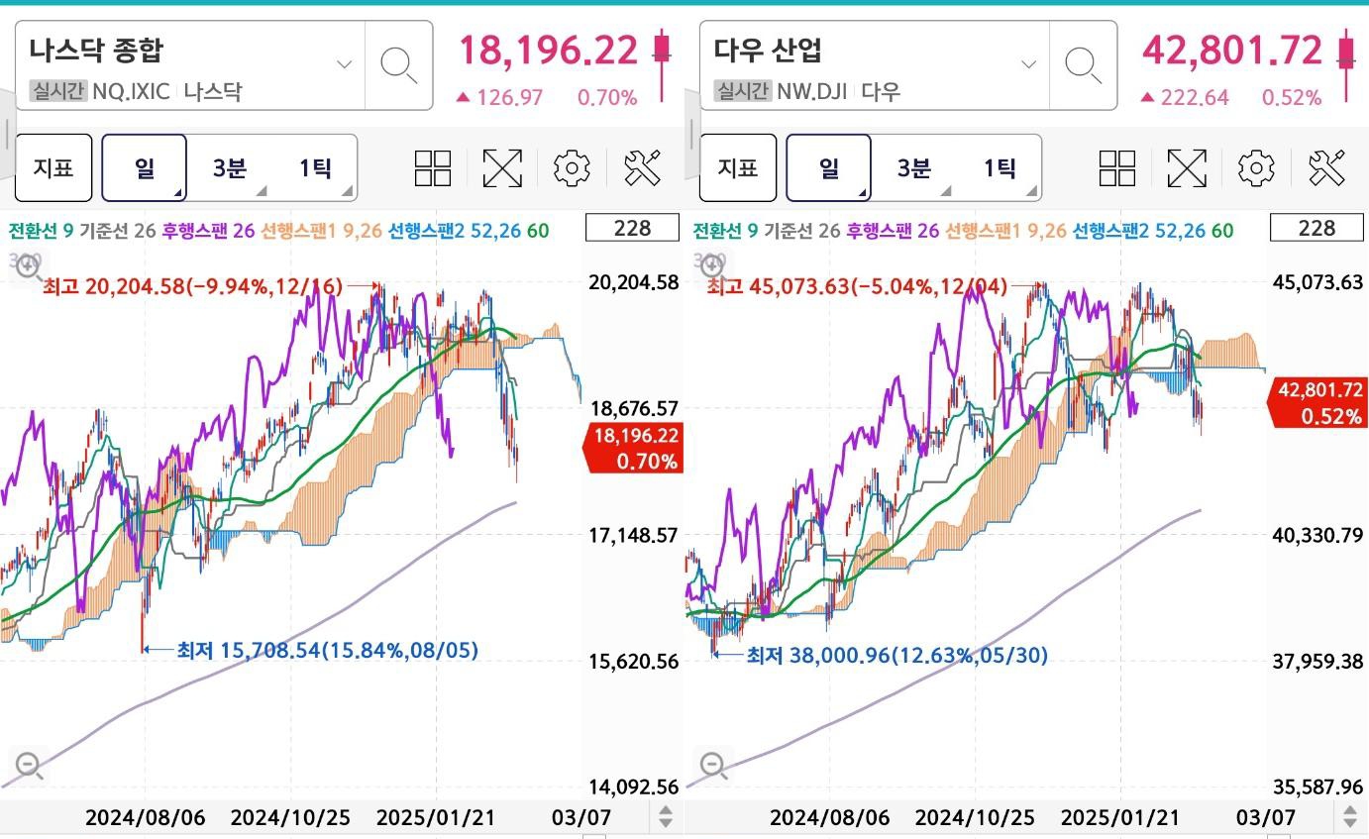1369x839 pixels.
Task: Open the dropdown triangle on 나스닥 3분 tab
Action: click(x=263, y=191)
